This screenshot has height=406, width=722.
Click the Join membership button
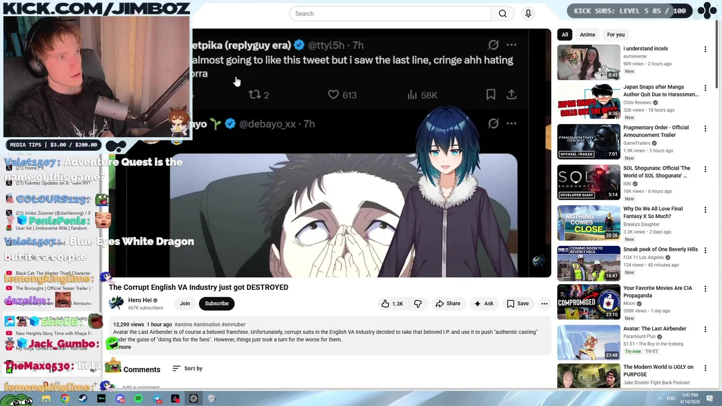click(185, 303)
